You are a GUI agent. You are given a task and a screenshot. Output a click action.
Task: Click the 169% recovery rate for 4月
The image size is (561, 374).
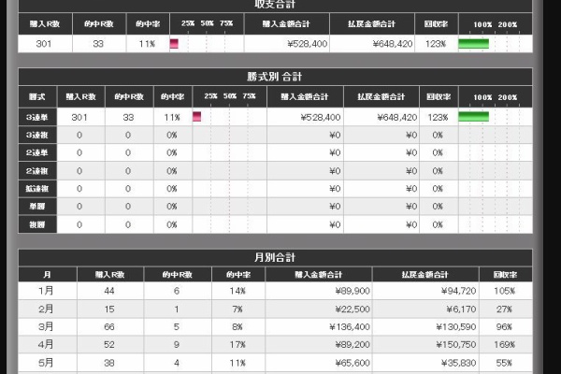click(504, 344)
